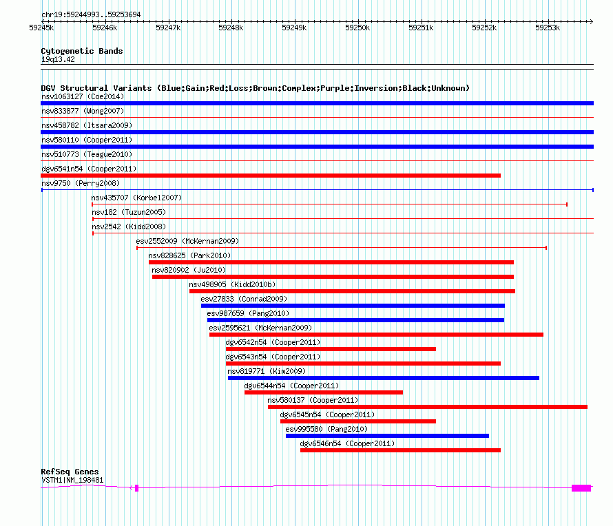613x526 pixels.
Task: Click the nsv580137 red loss bar
Action: [x=428, y=407]
